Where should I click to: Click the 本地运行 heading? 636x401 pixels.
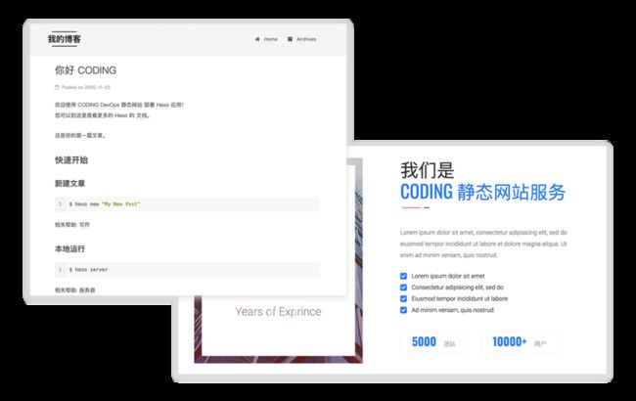69,248
